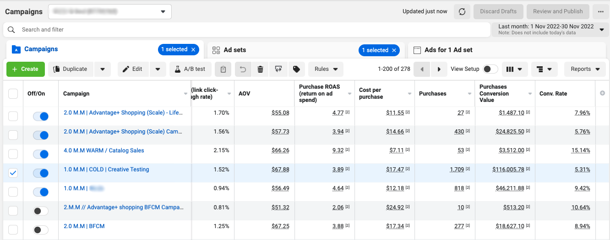Enable the 2.0 M.M | BFCM campaign toggle
This screenshot has height=240, width=610.
(41, 230)
